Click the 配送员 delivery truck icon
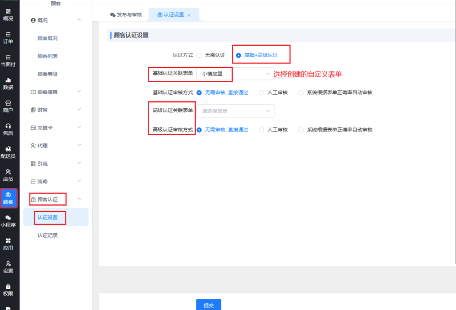This screenshot has width=456, height=310. (x=8, y=152)
